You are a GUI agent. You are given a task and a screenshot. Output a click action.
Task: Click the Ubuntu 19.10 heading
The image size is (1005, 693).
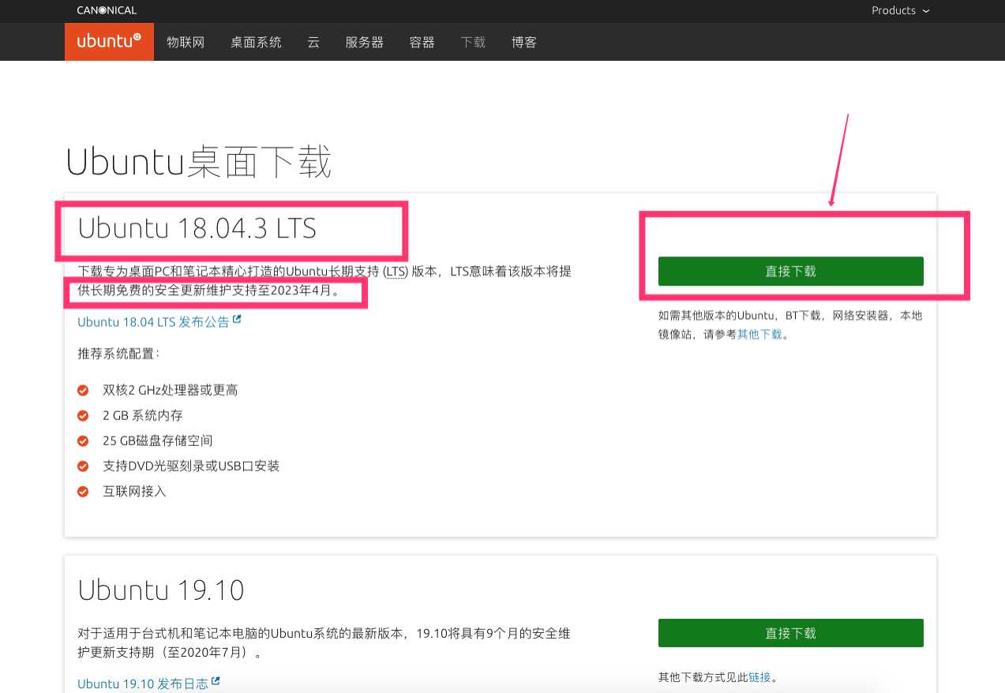161,590
